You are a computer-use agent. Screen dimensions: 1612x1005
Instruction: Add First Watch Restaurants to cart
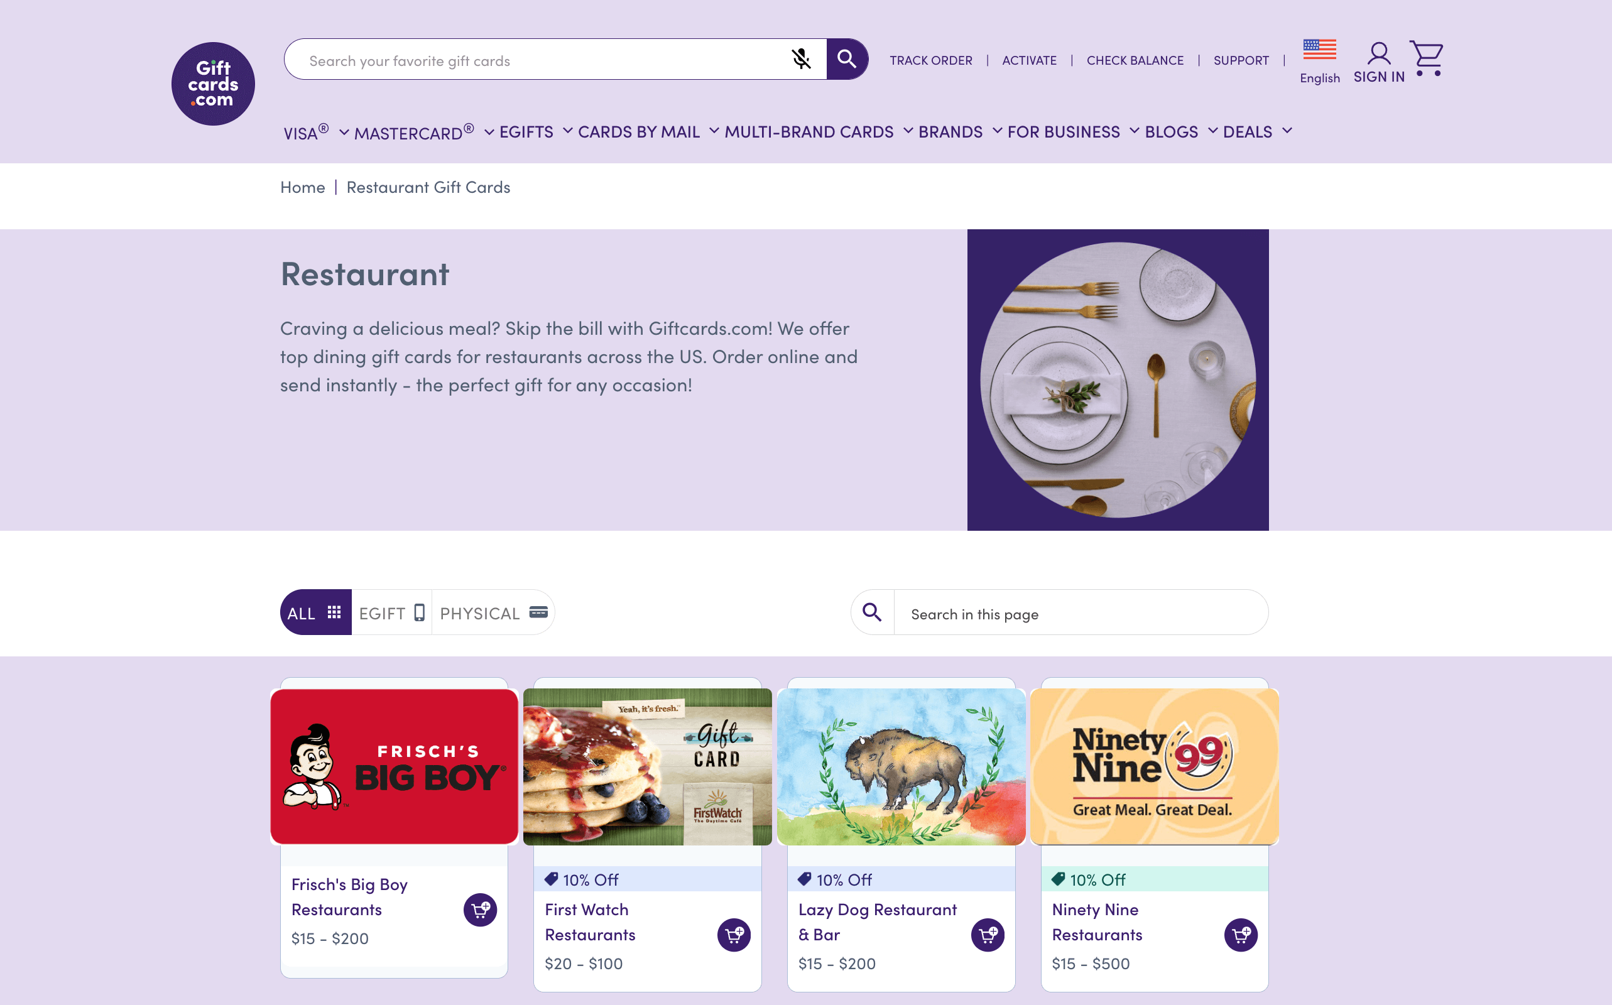click(x=734, y=935)
